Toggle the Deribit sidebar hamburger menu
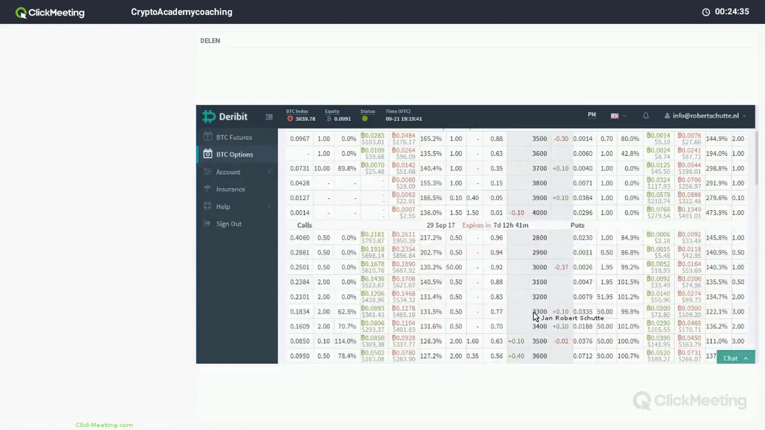765x430 pixels. (269, 117)
